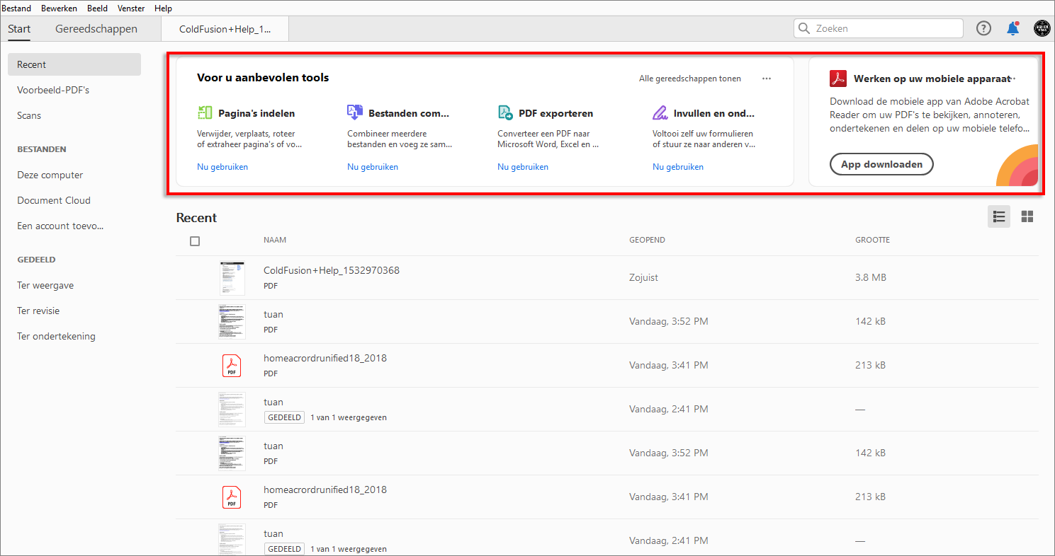Click Nu gebruiken under PDF exporteren
This screenshot has height=556, width=1055.
[523, 167]
